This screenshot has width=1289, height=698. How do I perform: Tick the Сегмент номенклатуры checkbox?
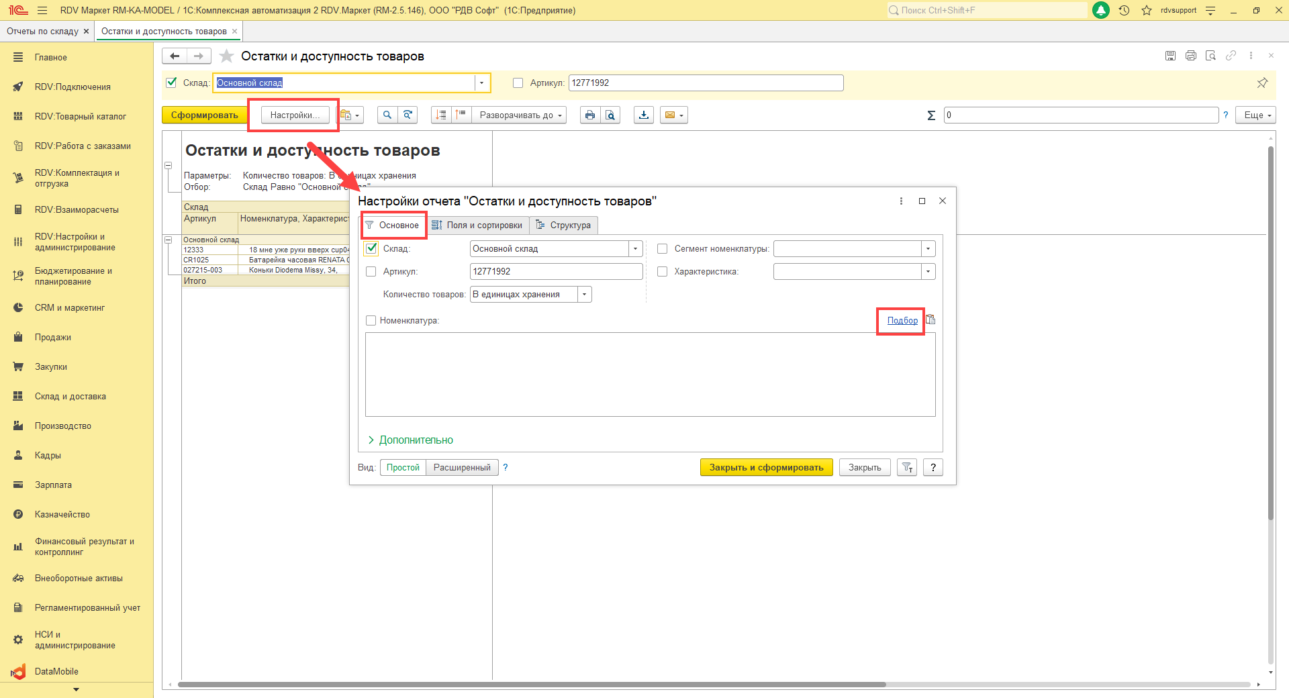pos(663,249)
